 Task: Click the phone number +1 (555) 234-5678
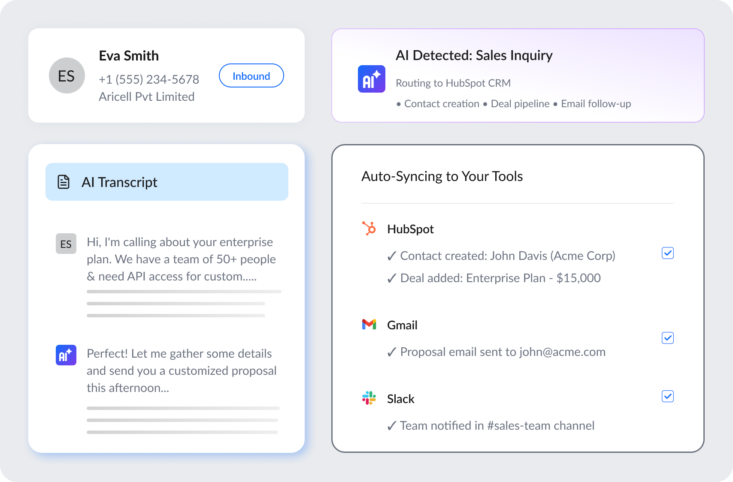148,79
